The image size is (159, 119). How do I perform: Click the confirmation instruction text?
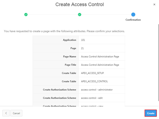[x=64, y=31]
